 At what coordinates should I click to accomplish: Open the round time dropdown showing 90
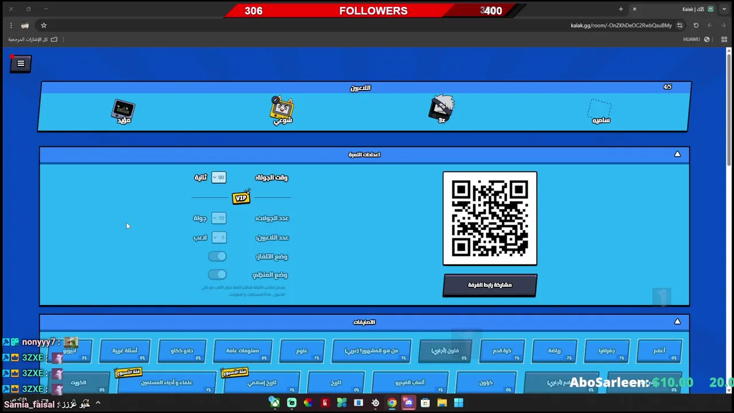[218, 178]
